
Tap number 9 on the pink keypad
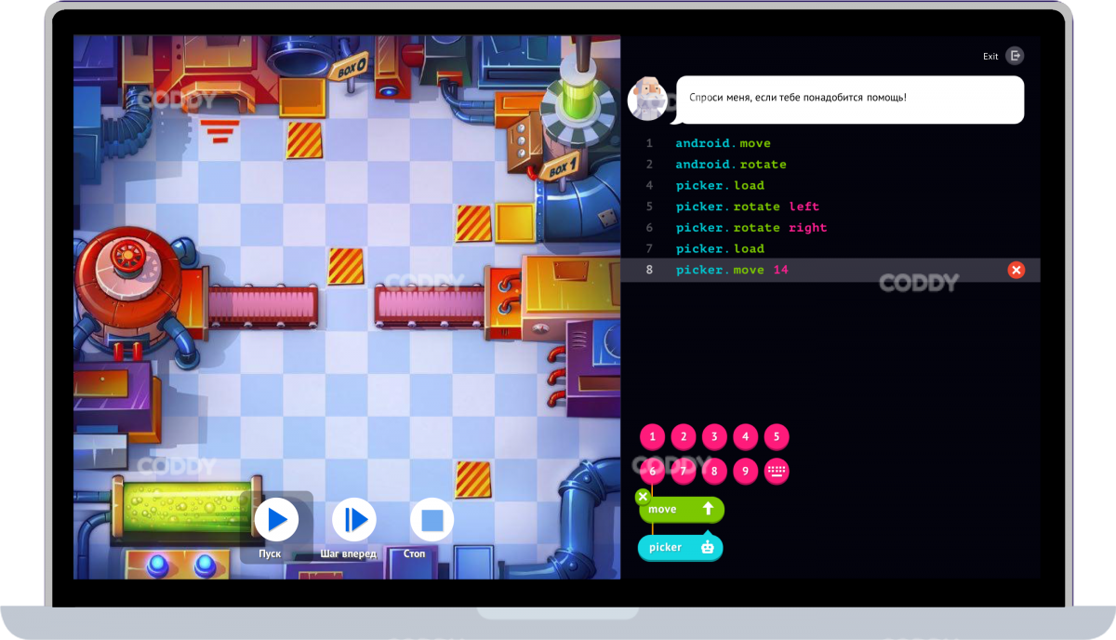pos(745,471)
